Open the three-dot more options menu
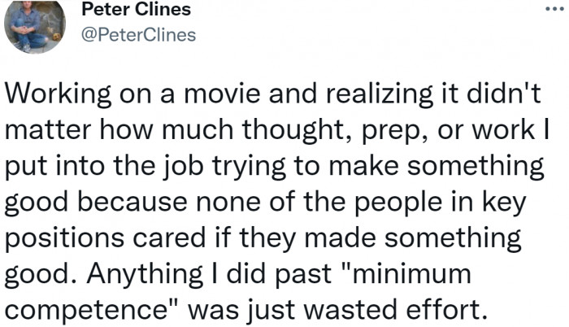Image resolution: width=569 pixels, height=327 pixels. pyautogui.click(x=555, y=9)
